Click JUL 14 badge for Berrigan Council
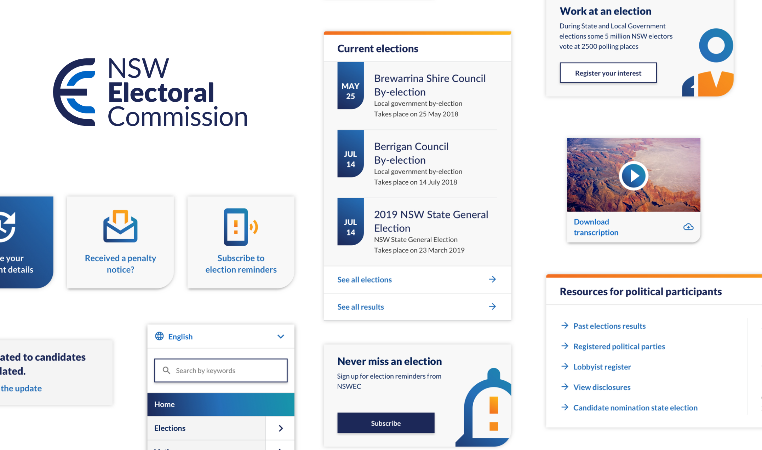 [350, 153]
